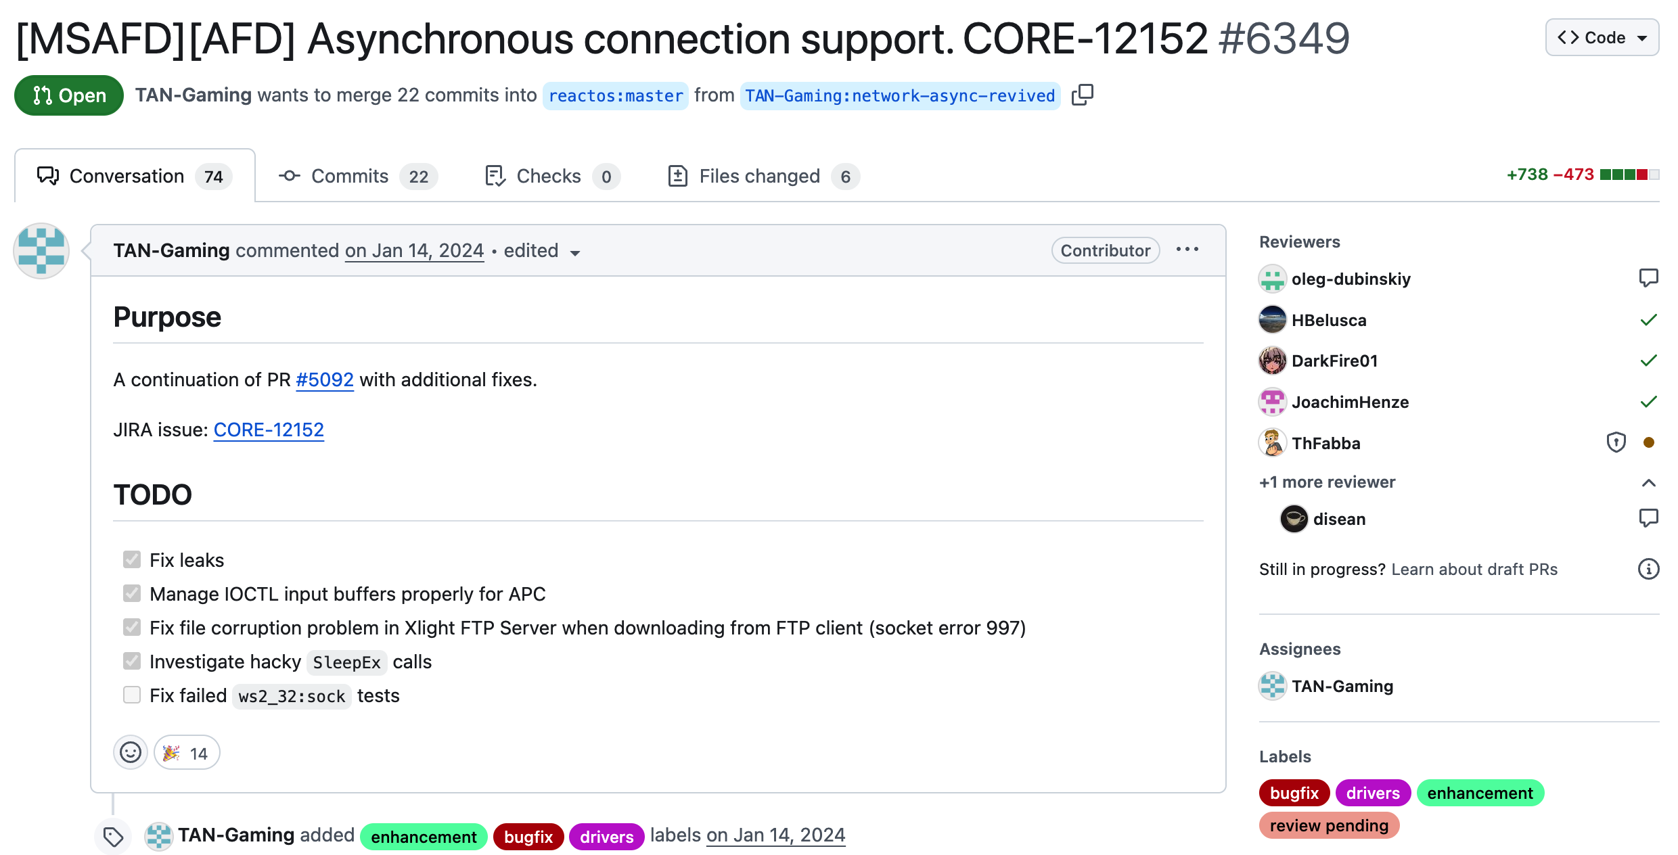
Task: Uncheck the 'Fix leaks' task item
Action: (131, 559)
